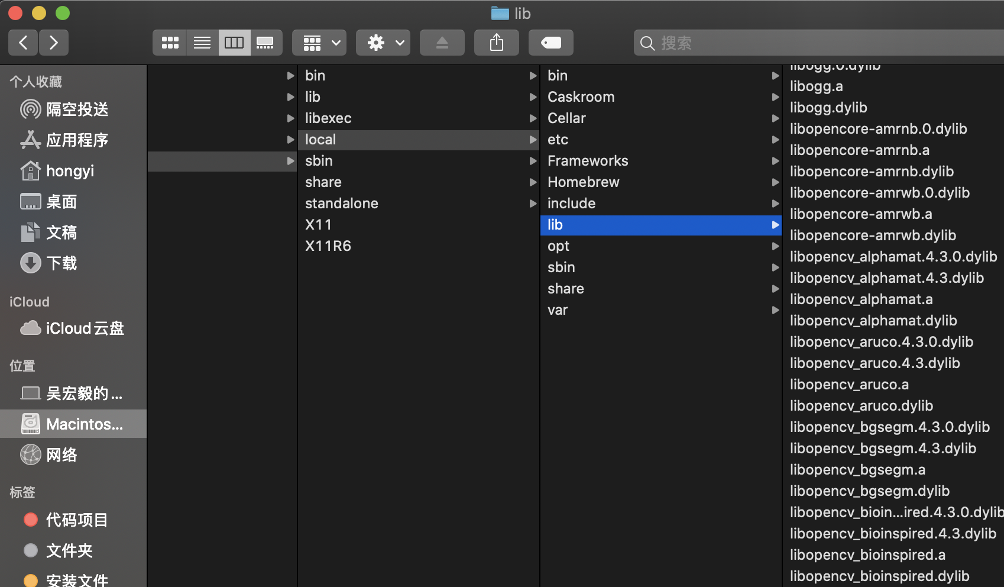Switch to gallery view mode
Viewport: 1004px width, 587px height.
[x=266, y=42]
